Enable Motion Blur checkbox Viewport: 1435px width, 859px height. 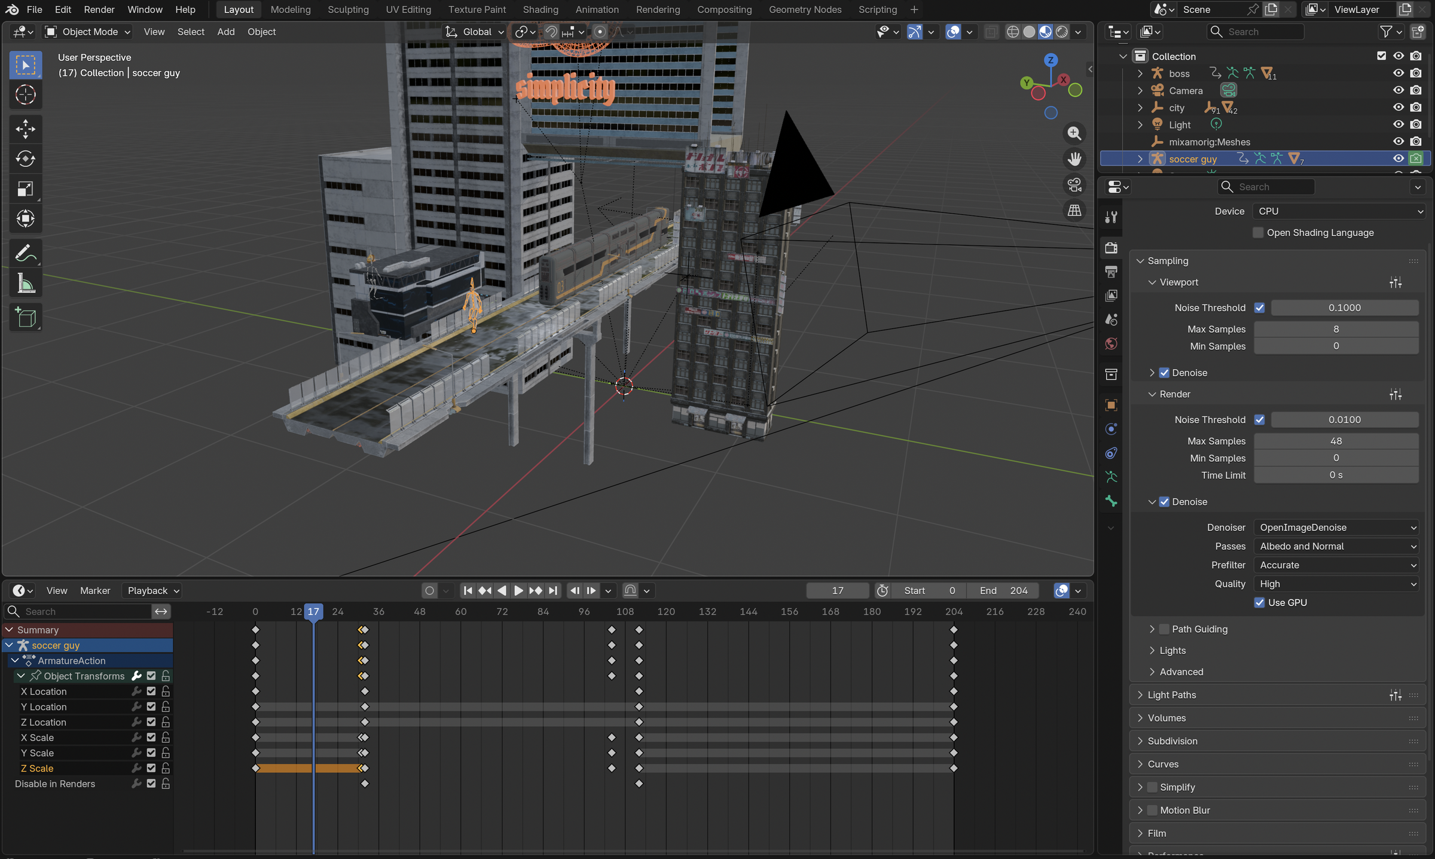pos(1152,810)
